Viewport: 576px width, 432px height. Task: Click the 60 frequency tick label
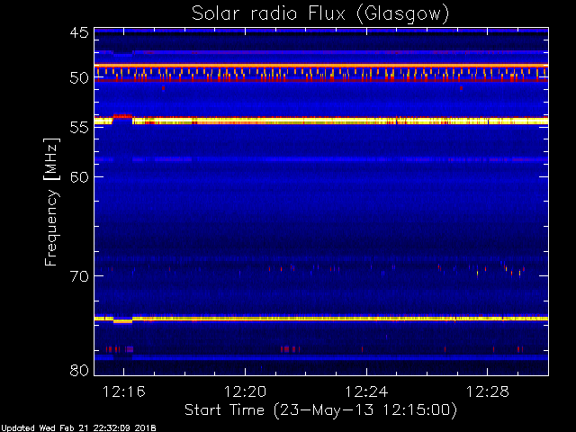tap(79, 177)
